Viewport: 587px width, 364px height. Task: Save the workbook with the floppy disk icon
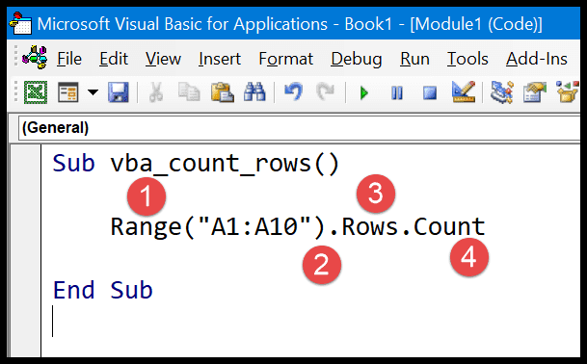pos(119,92)
